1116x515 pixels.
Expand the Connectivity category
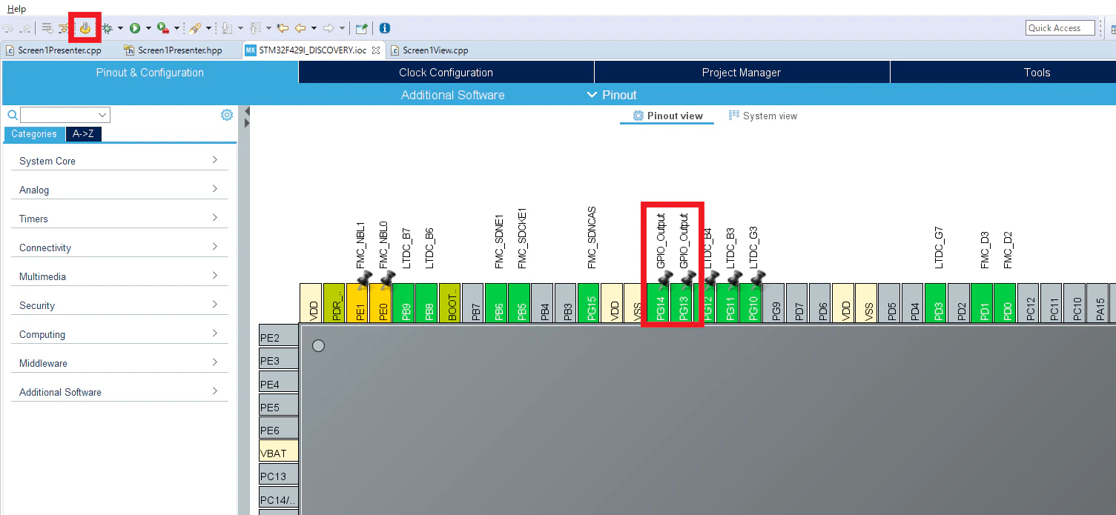point(119,247)
